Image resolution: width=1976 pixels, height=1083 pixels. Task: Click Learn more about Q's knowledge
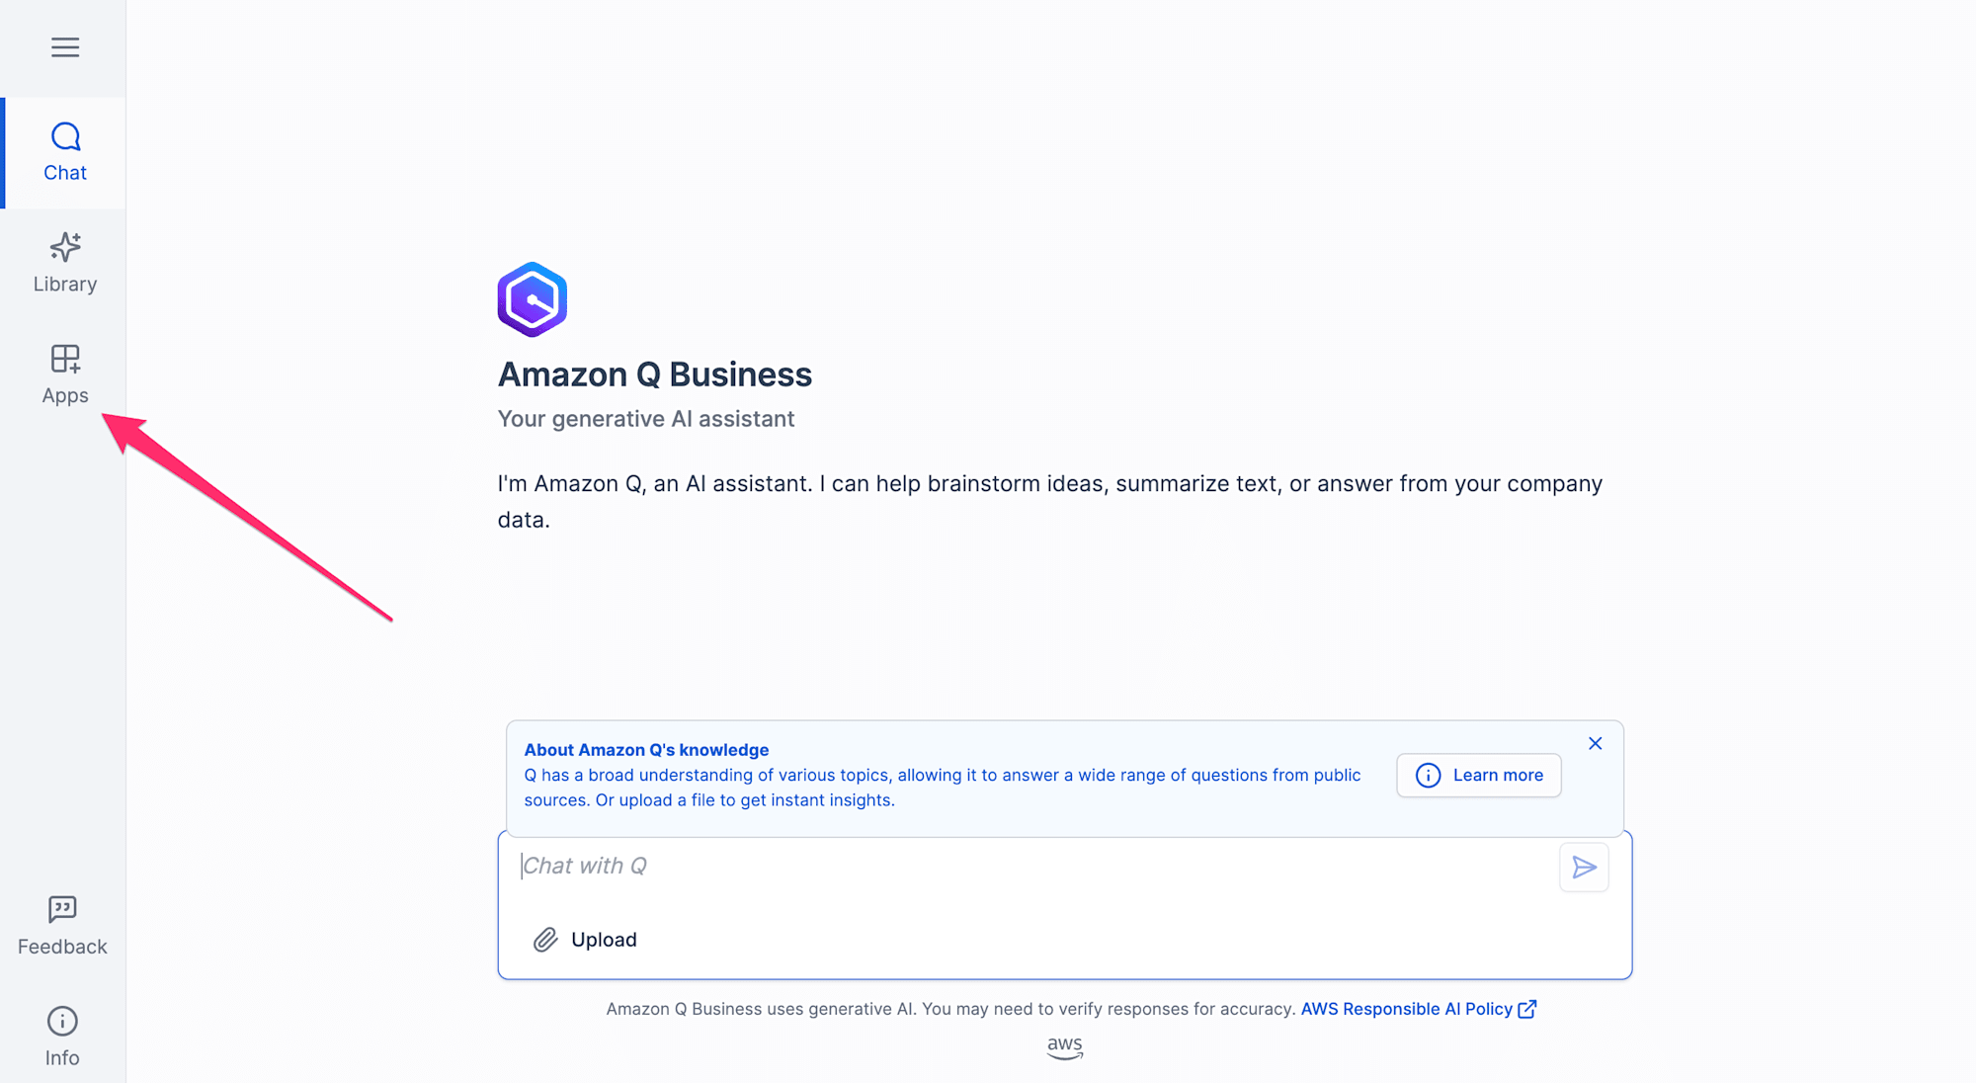1480,775
